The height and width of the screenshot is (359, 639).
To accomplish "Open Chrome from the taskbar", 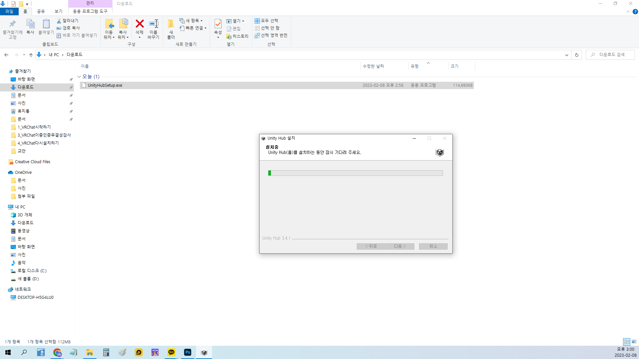I will point(57,352).
